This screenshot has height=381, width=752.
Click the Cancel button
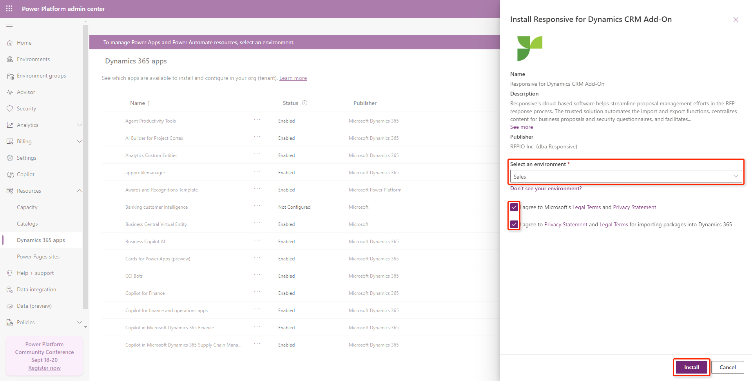tap(728, 367)
